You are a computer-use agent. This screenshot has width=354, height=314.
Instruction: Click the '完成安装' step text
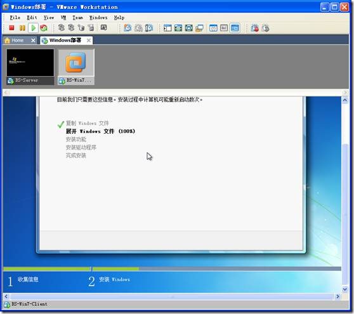[76, 155]
